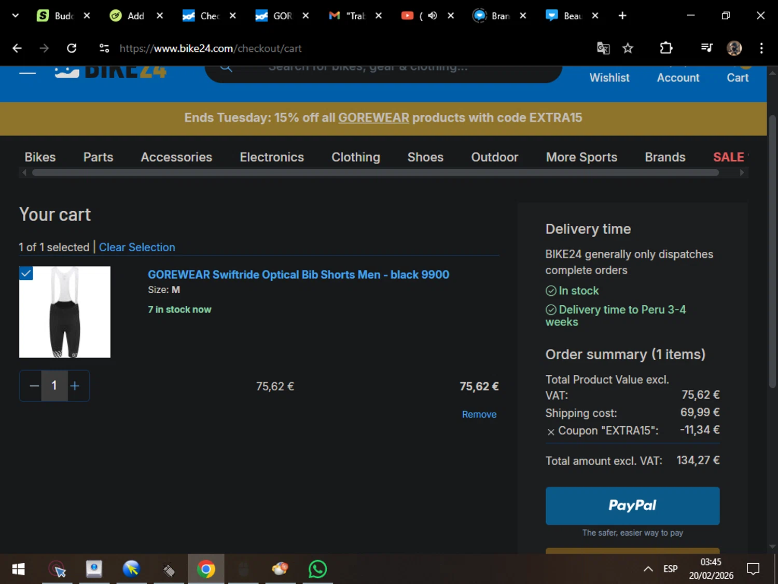Image resolution: width=778 pixels, height=584 pixels.
Task: Open the Electronics category
Action: point(272,157)
